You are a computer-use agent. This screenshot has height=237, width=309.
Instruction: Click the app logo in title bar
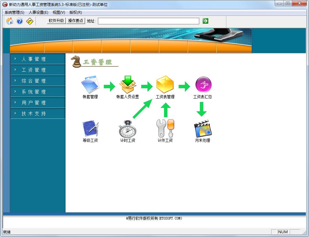pyautogui.click(x=5, y=4)
